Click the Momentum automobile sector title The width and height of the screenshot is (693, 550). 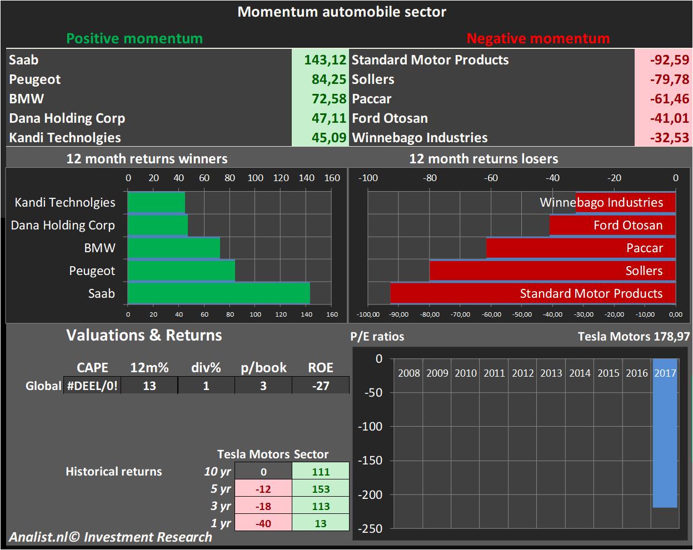[342, 12]
